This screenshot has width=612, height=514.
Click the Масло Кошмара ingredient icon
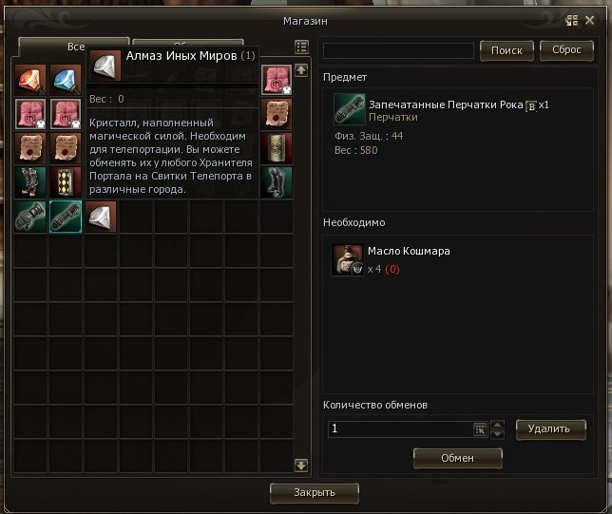(x=348, y=260)
